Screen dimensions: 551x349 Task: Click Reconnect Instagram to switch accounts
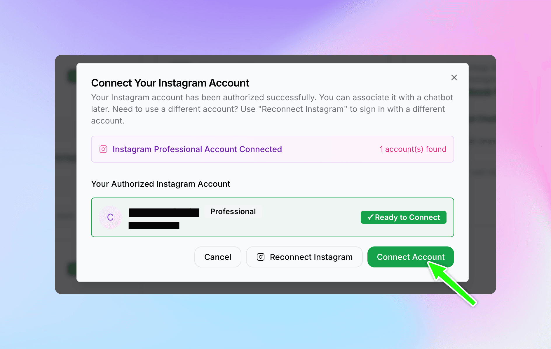pos(304,257)
